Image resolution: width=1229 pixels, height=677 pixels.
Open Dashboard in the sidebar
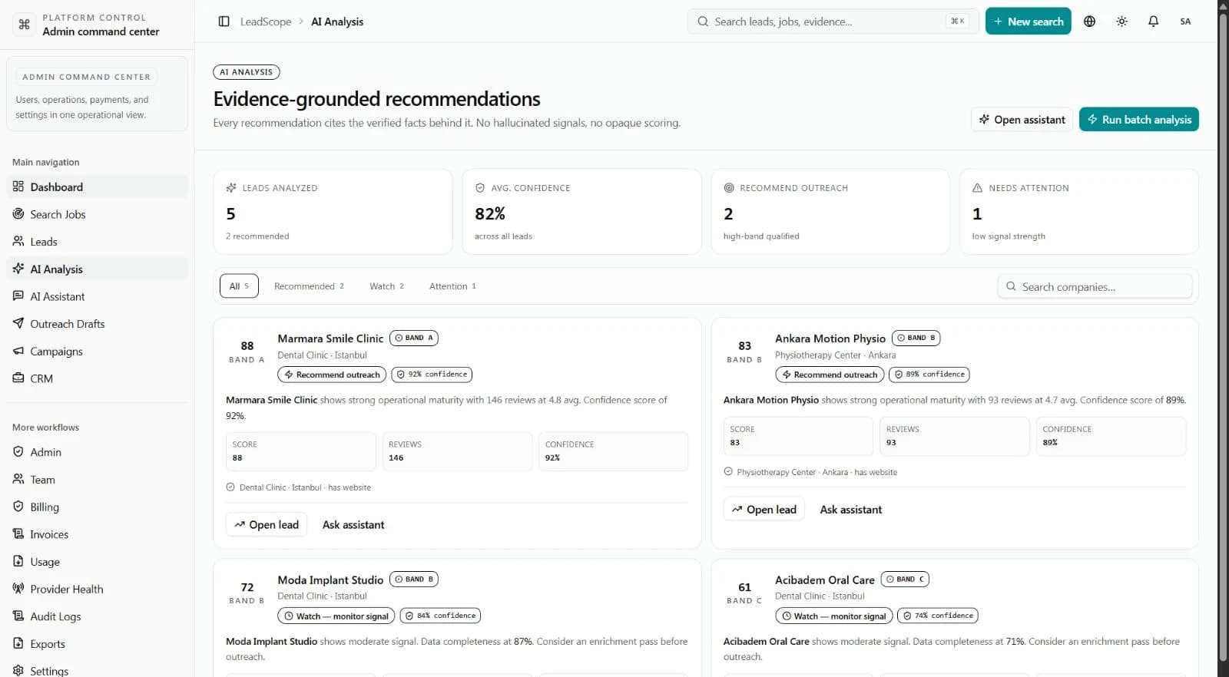click(x=97, y=187)
